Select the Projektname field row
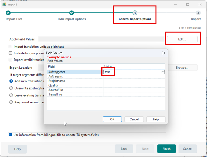This screenshot has height=157, width=207. (x=75, y=81)
